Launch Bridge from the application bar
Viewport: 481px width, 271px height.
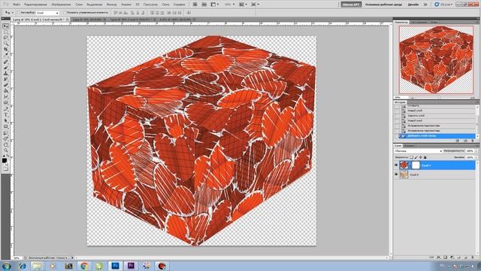point(195,5)
